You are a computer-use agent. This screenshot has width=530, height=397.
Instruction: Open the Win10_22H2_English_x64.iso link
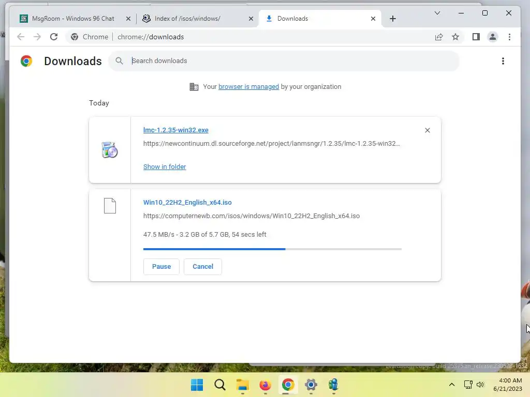187,203
